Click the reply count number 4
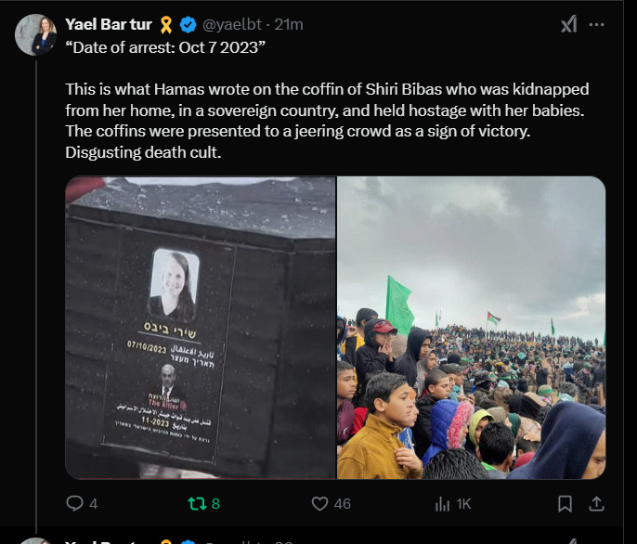Viewport: 637px width, 544px height. tap(94, 504)
